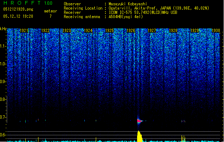Click the 0.9 frequency axis label

point(3,82)
